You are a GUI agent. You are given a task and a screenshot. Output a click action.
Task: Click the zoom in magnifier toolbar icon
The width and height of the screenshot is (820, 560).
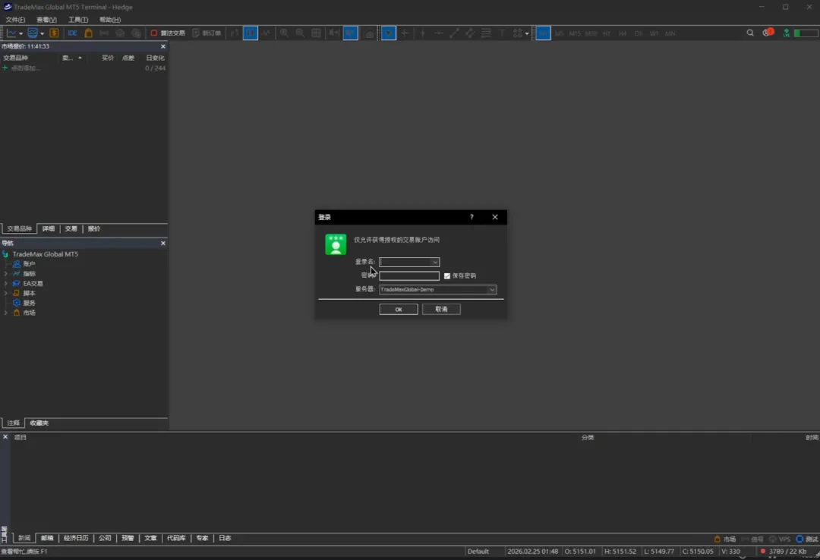click(284, 33)
